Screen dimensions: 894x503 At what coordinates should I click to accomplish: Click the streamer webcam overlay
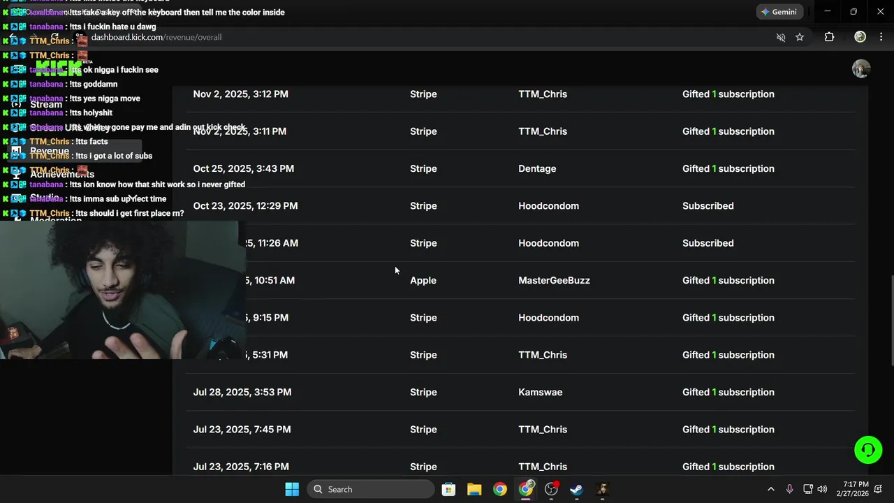click(x=122, y=290)
